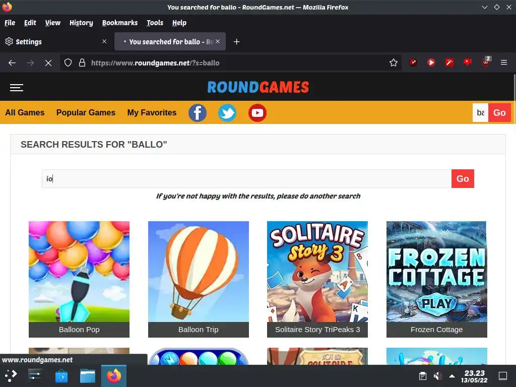Viewport: 516px width, 387px height.
Task: Click the first red round extension icon
Action: pyautogui.click(x=413, y=62)
